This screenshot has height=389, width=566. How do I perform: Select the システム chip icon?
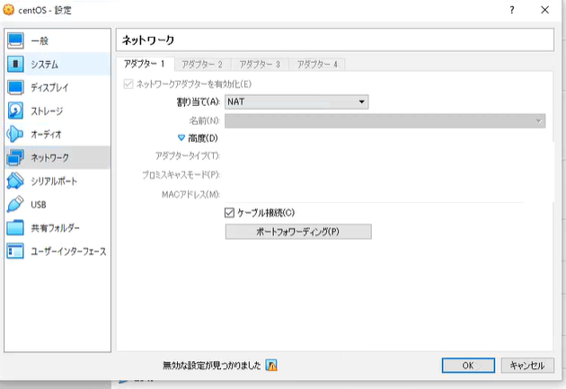[x=15, y=64]
